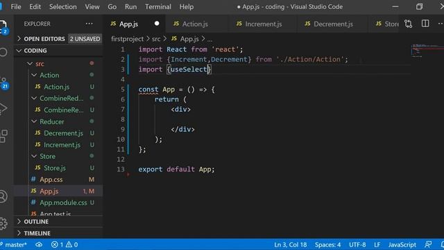Change end of line sequence LF

coord(377,244)
